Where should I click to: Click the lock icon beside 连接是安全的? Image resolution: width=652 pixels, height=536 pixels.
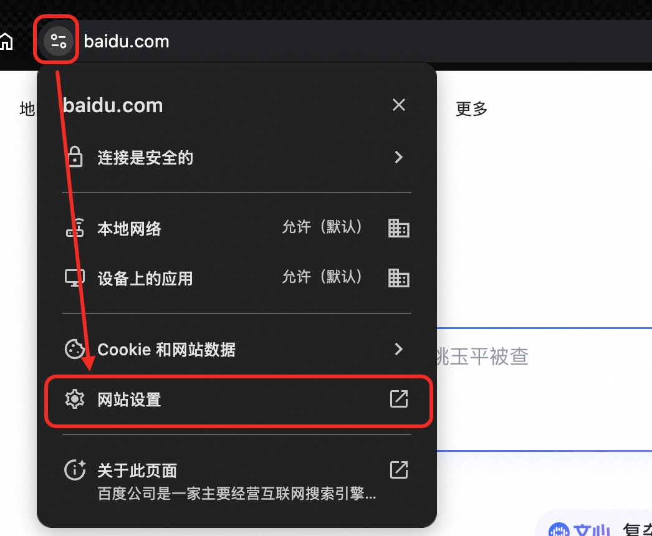(75, 157)
